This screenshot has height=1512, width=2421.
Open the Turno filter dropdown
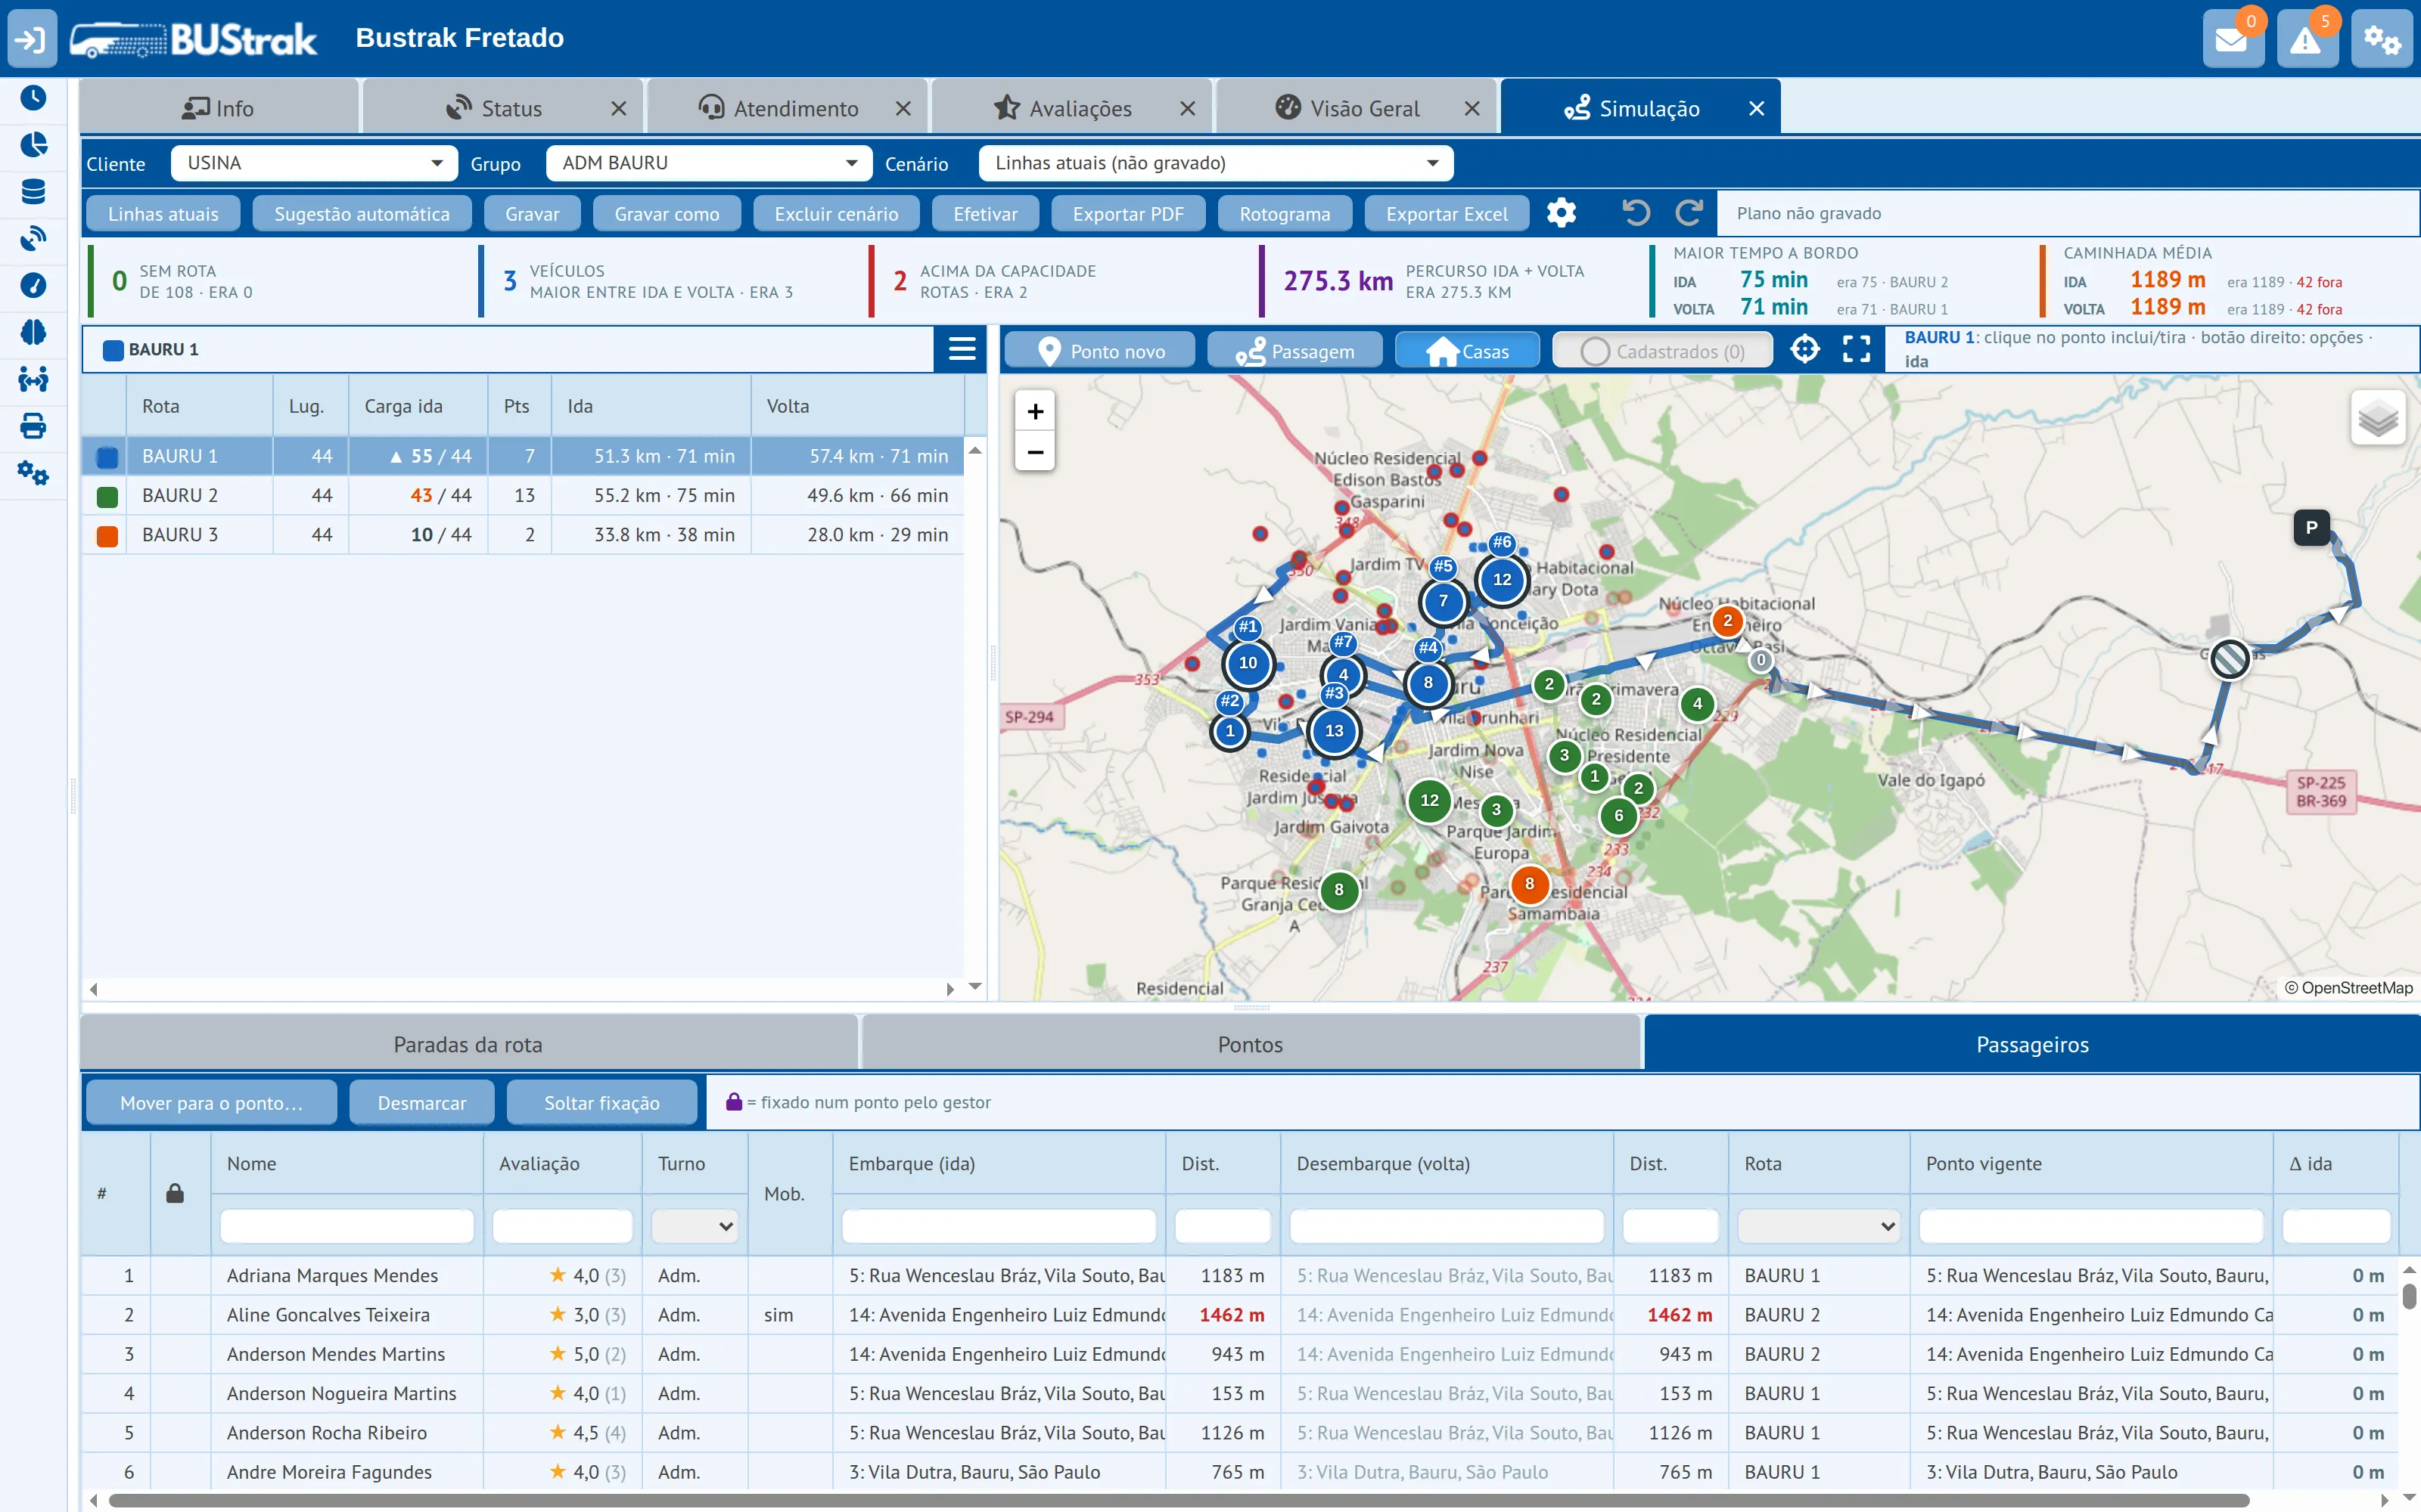click(x=695, y=1226)
